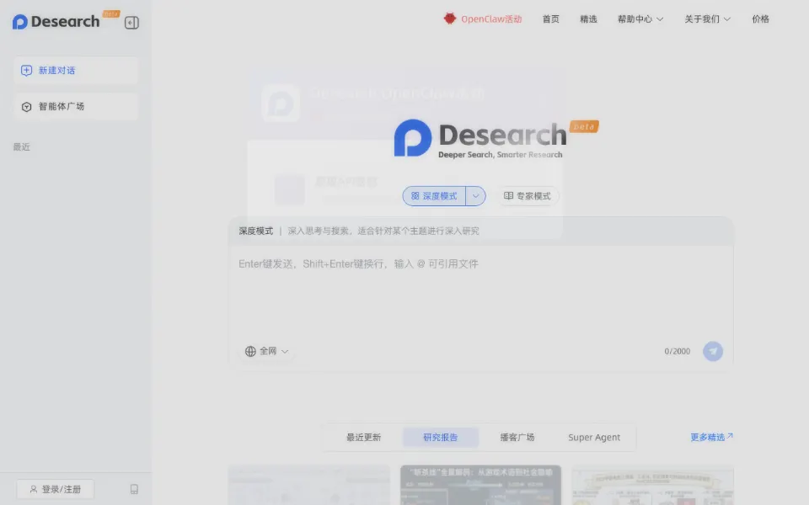The width and height of the screenshot is (809, 505).
Task: Open the 价格 pricing page
Action: 760,19
